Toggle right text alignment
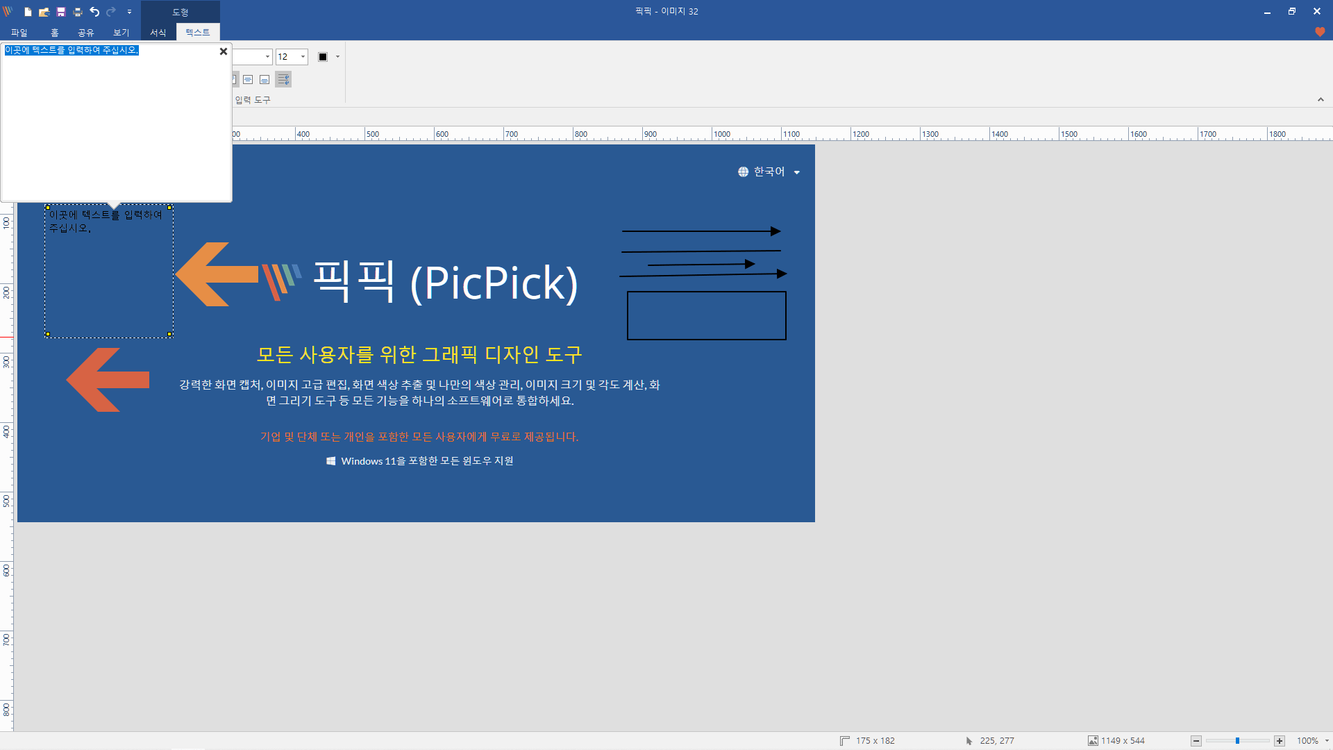Viewport: 1333px width, 750px height. 265,79
